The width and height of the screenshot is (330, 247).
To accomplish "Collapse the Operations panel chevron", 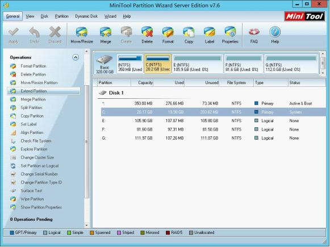I will click(76, 57).
